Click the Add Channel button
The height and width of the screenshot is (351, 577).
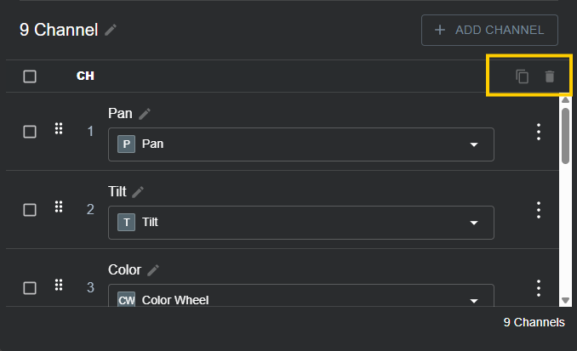489,30
